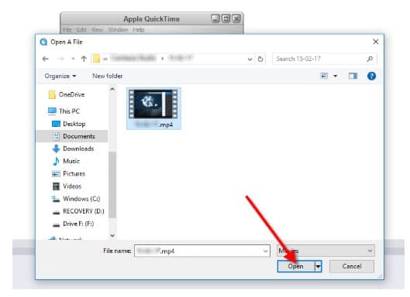Select OneDrive in navigation pane
This screenshot has width=410, height=297.
[71, 94]
